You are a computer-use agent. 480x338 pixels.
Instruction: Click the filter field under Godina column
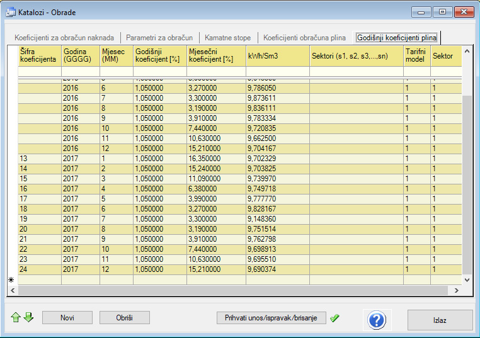81,71
